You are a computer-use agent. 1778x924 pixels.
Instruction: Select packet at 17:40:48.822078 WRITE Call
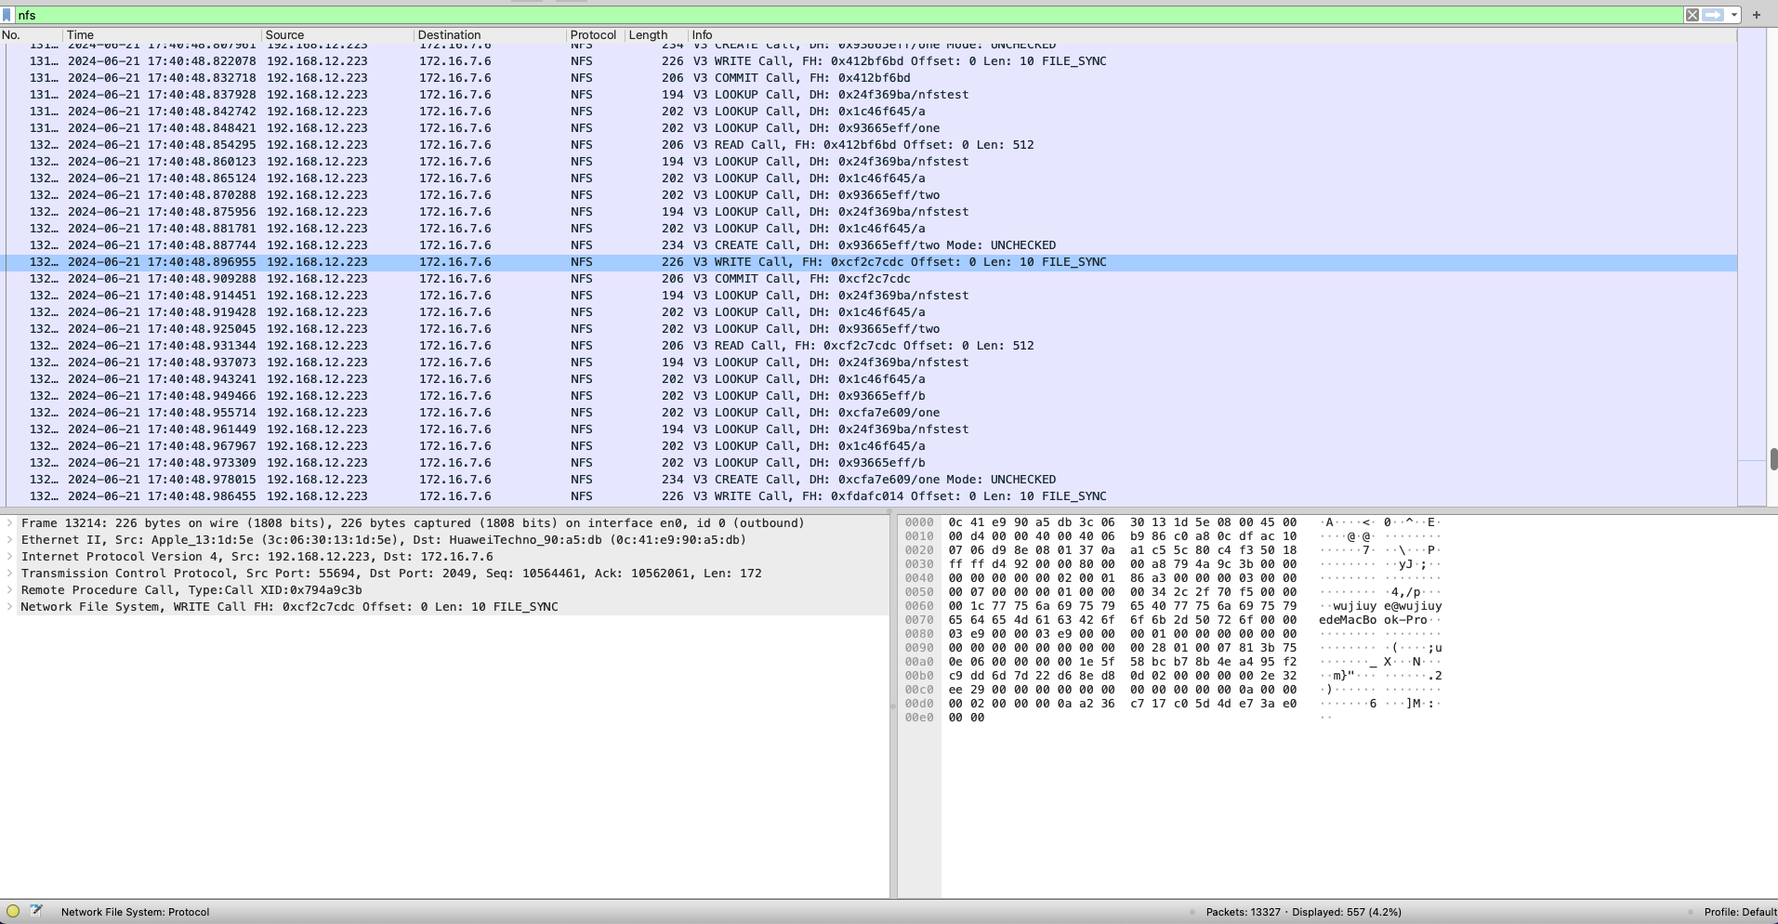(868, 61)
